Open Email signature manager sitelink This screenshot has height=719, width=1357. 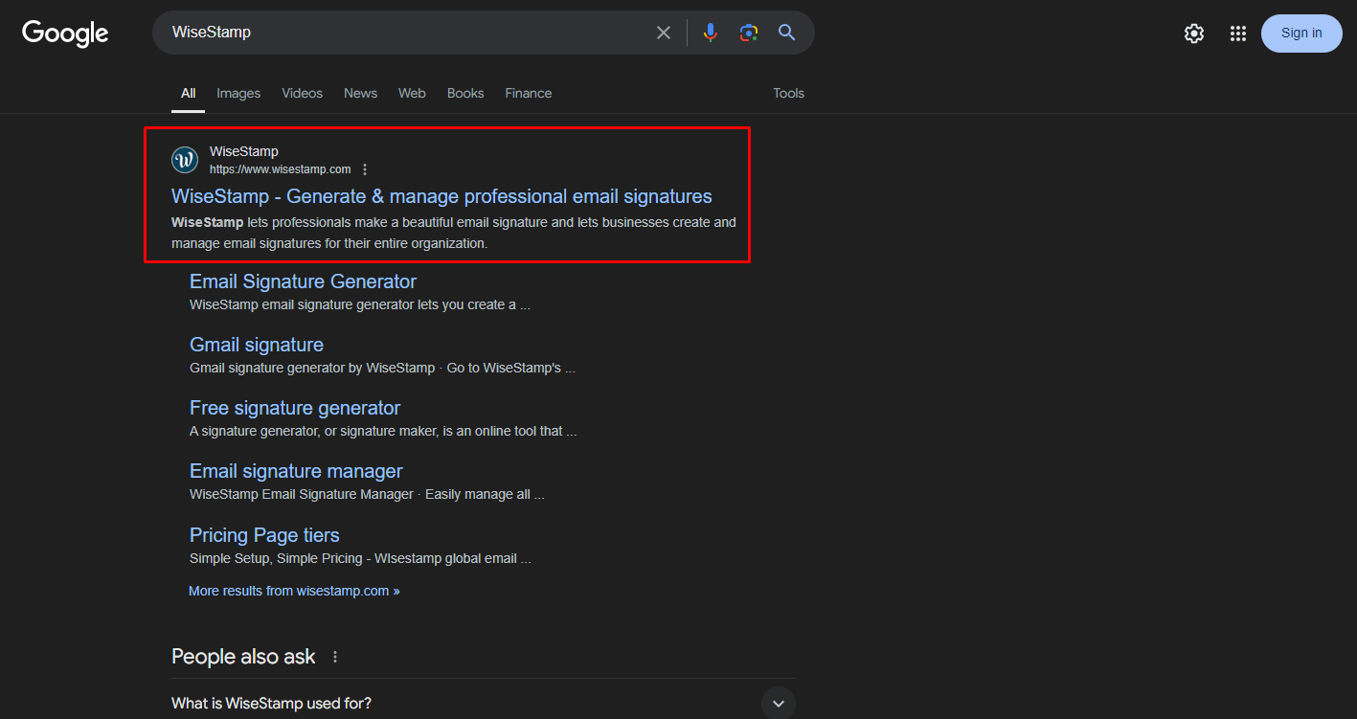pos(296,471)
